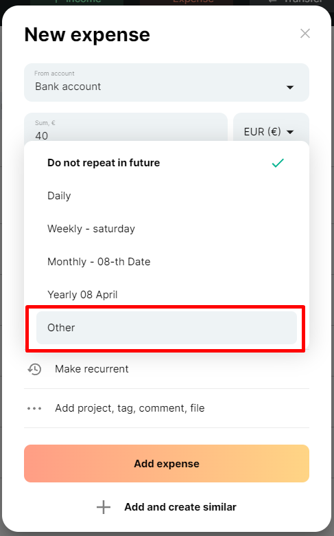Click the EUR currency dropdown arrow
The image size is (334, 536).
click(x=290, y=132)
